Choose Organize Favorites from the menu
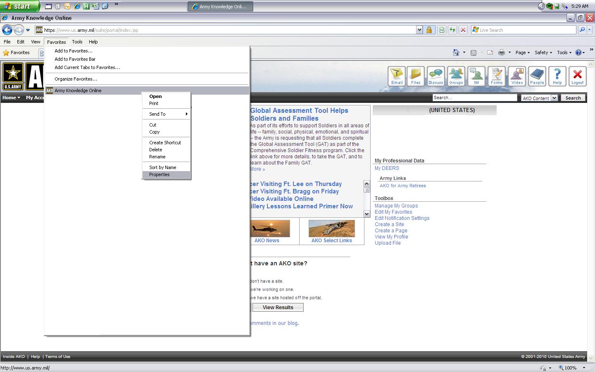This screenshot has width=595, height=372. tap(76, 79)
